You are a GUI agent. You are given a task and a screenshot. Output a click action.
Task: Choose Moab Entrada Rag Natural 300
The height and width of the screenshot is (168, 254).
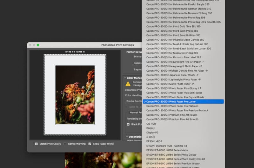click(x=183, y=44)
